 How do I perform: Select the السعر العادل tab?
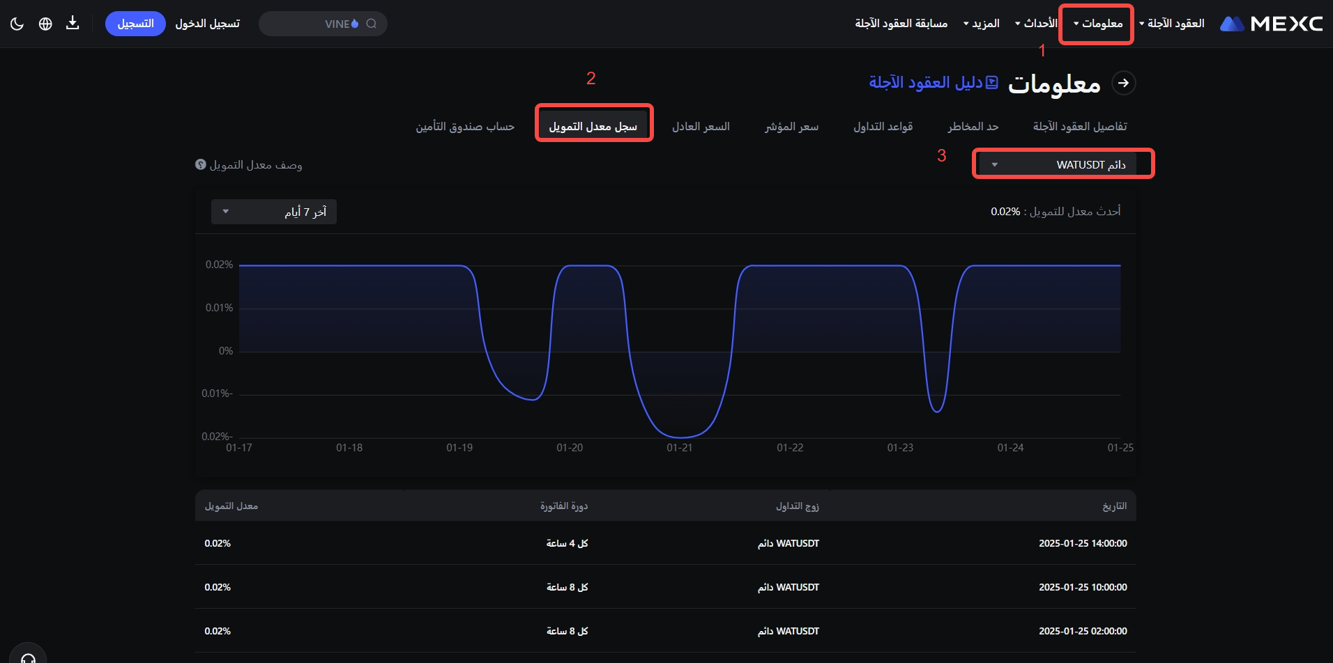701,126
